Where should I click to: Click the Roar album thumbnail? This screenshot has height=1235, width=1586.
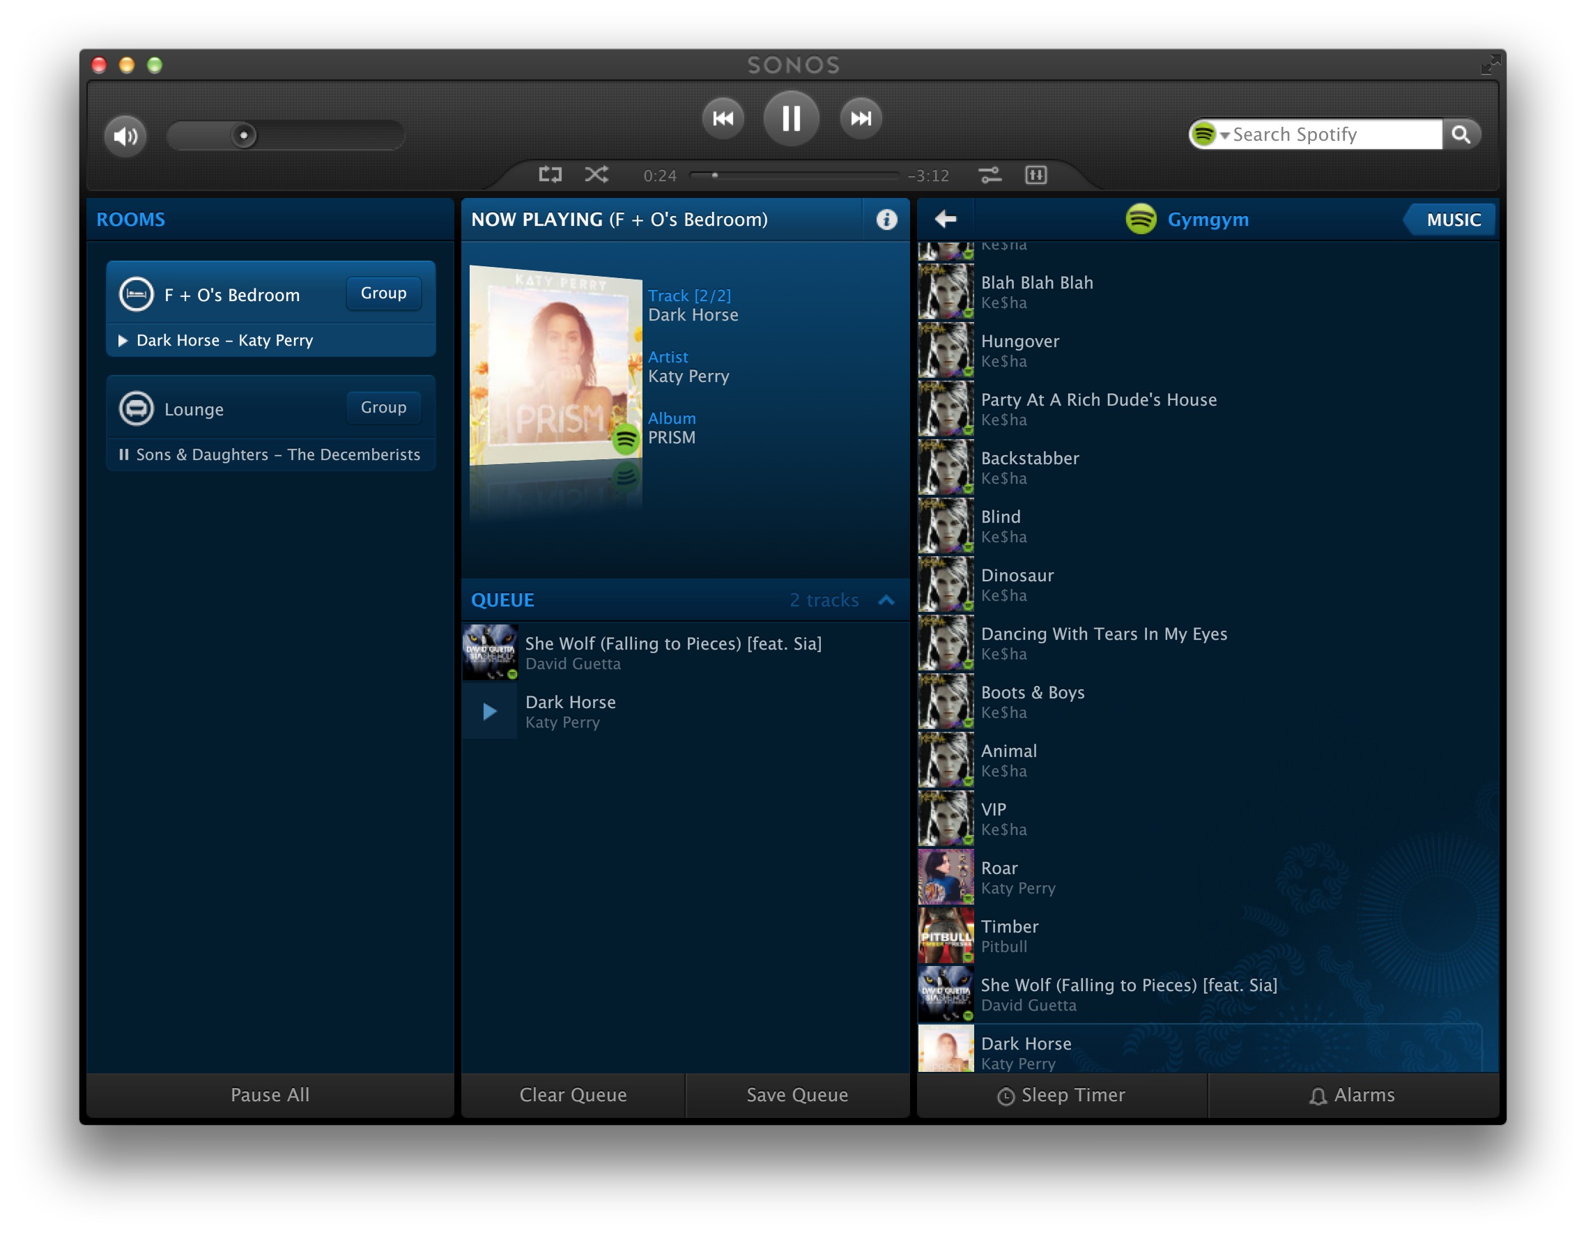pos(946,877)
